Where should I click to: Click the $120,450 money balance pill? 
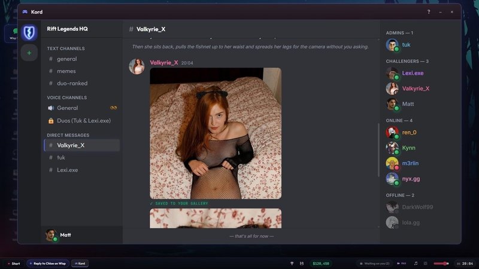pyautogui.click(x=321, y=264)
